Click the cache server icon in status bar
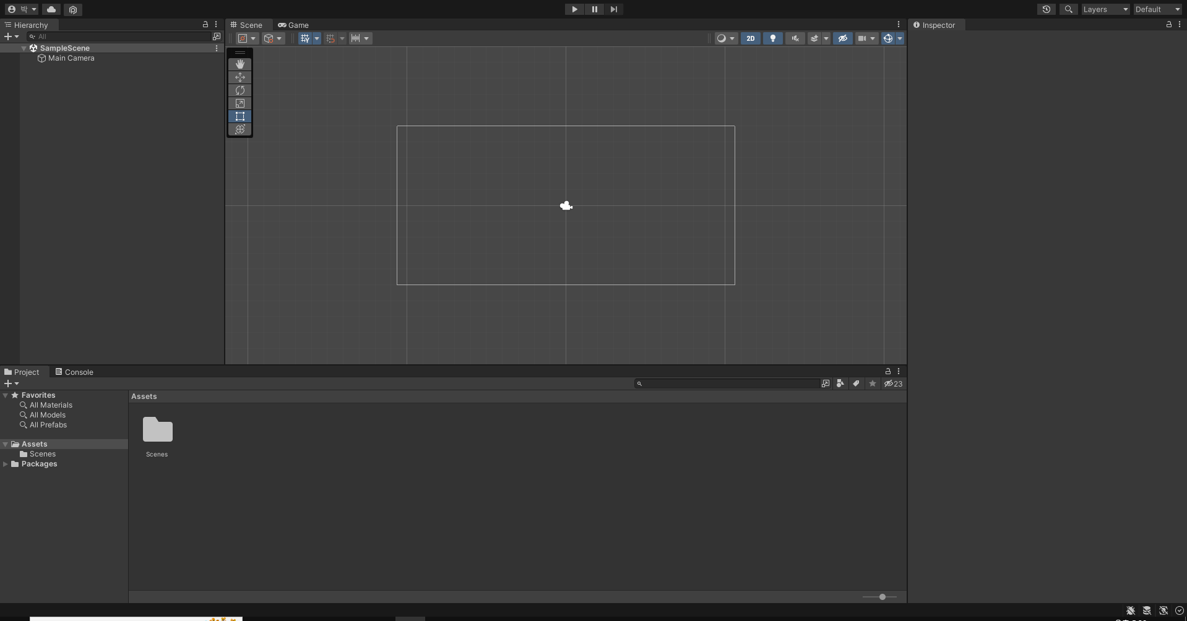Viewport: 1187px width, 621px height. pyautogui.click(x=1147, y=610)
